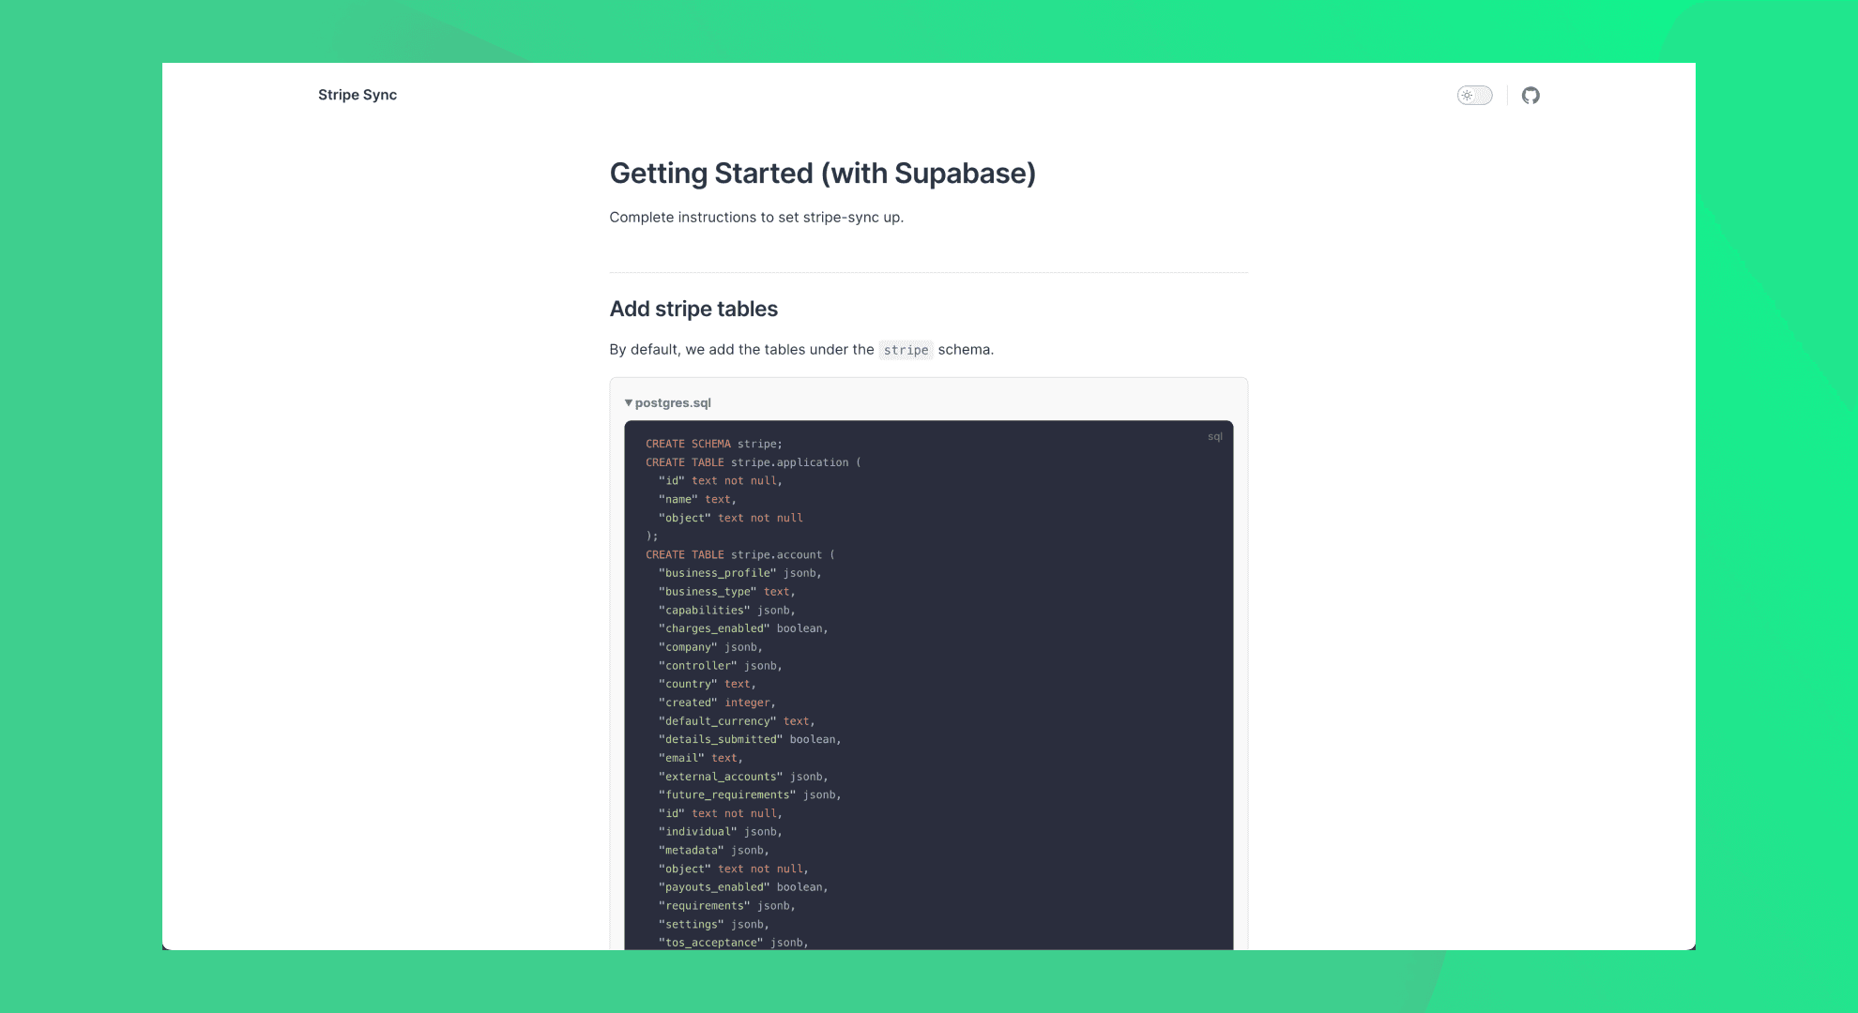The image size is (1858, 1013).
Task: Click the "payouts_enabled" boolean line
Action: click(743, 887)
